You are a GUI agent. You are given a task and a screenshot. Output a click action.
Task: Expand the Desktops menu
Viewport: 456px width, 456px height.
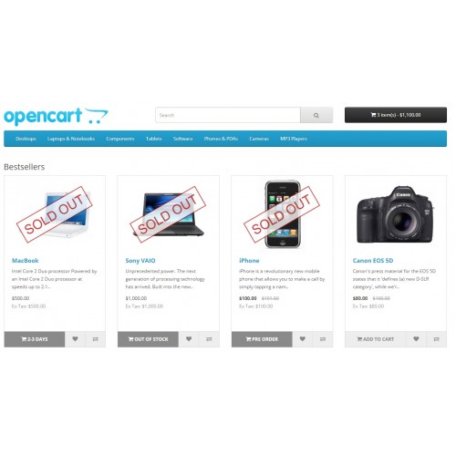coord(26,139)
